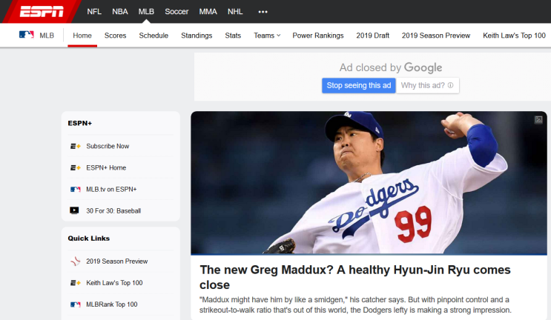Open the Subscribe Now link
The width and height of the screenshot is (551, 320).
pyautogui.click(x=108, y=146)
